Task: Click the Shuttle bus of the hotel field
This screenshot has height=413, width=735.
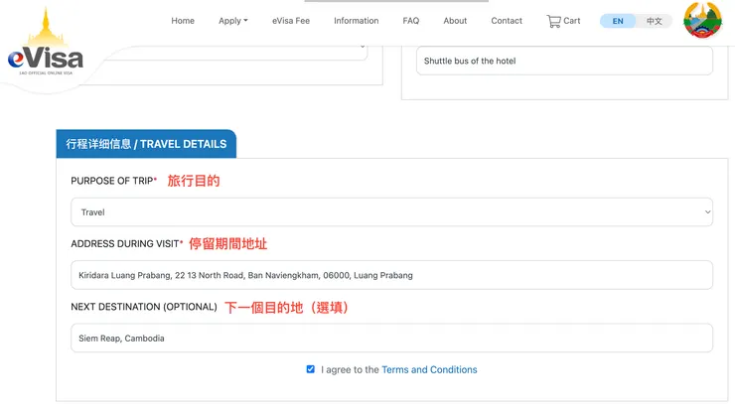Action: click(x=564, y=61)
